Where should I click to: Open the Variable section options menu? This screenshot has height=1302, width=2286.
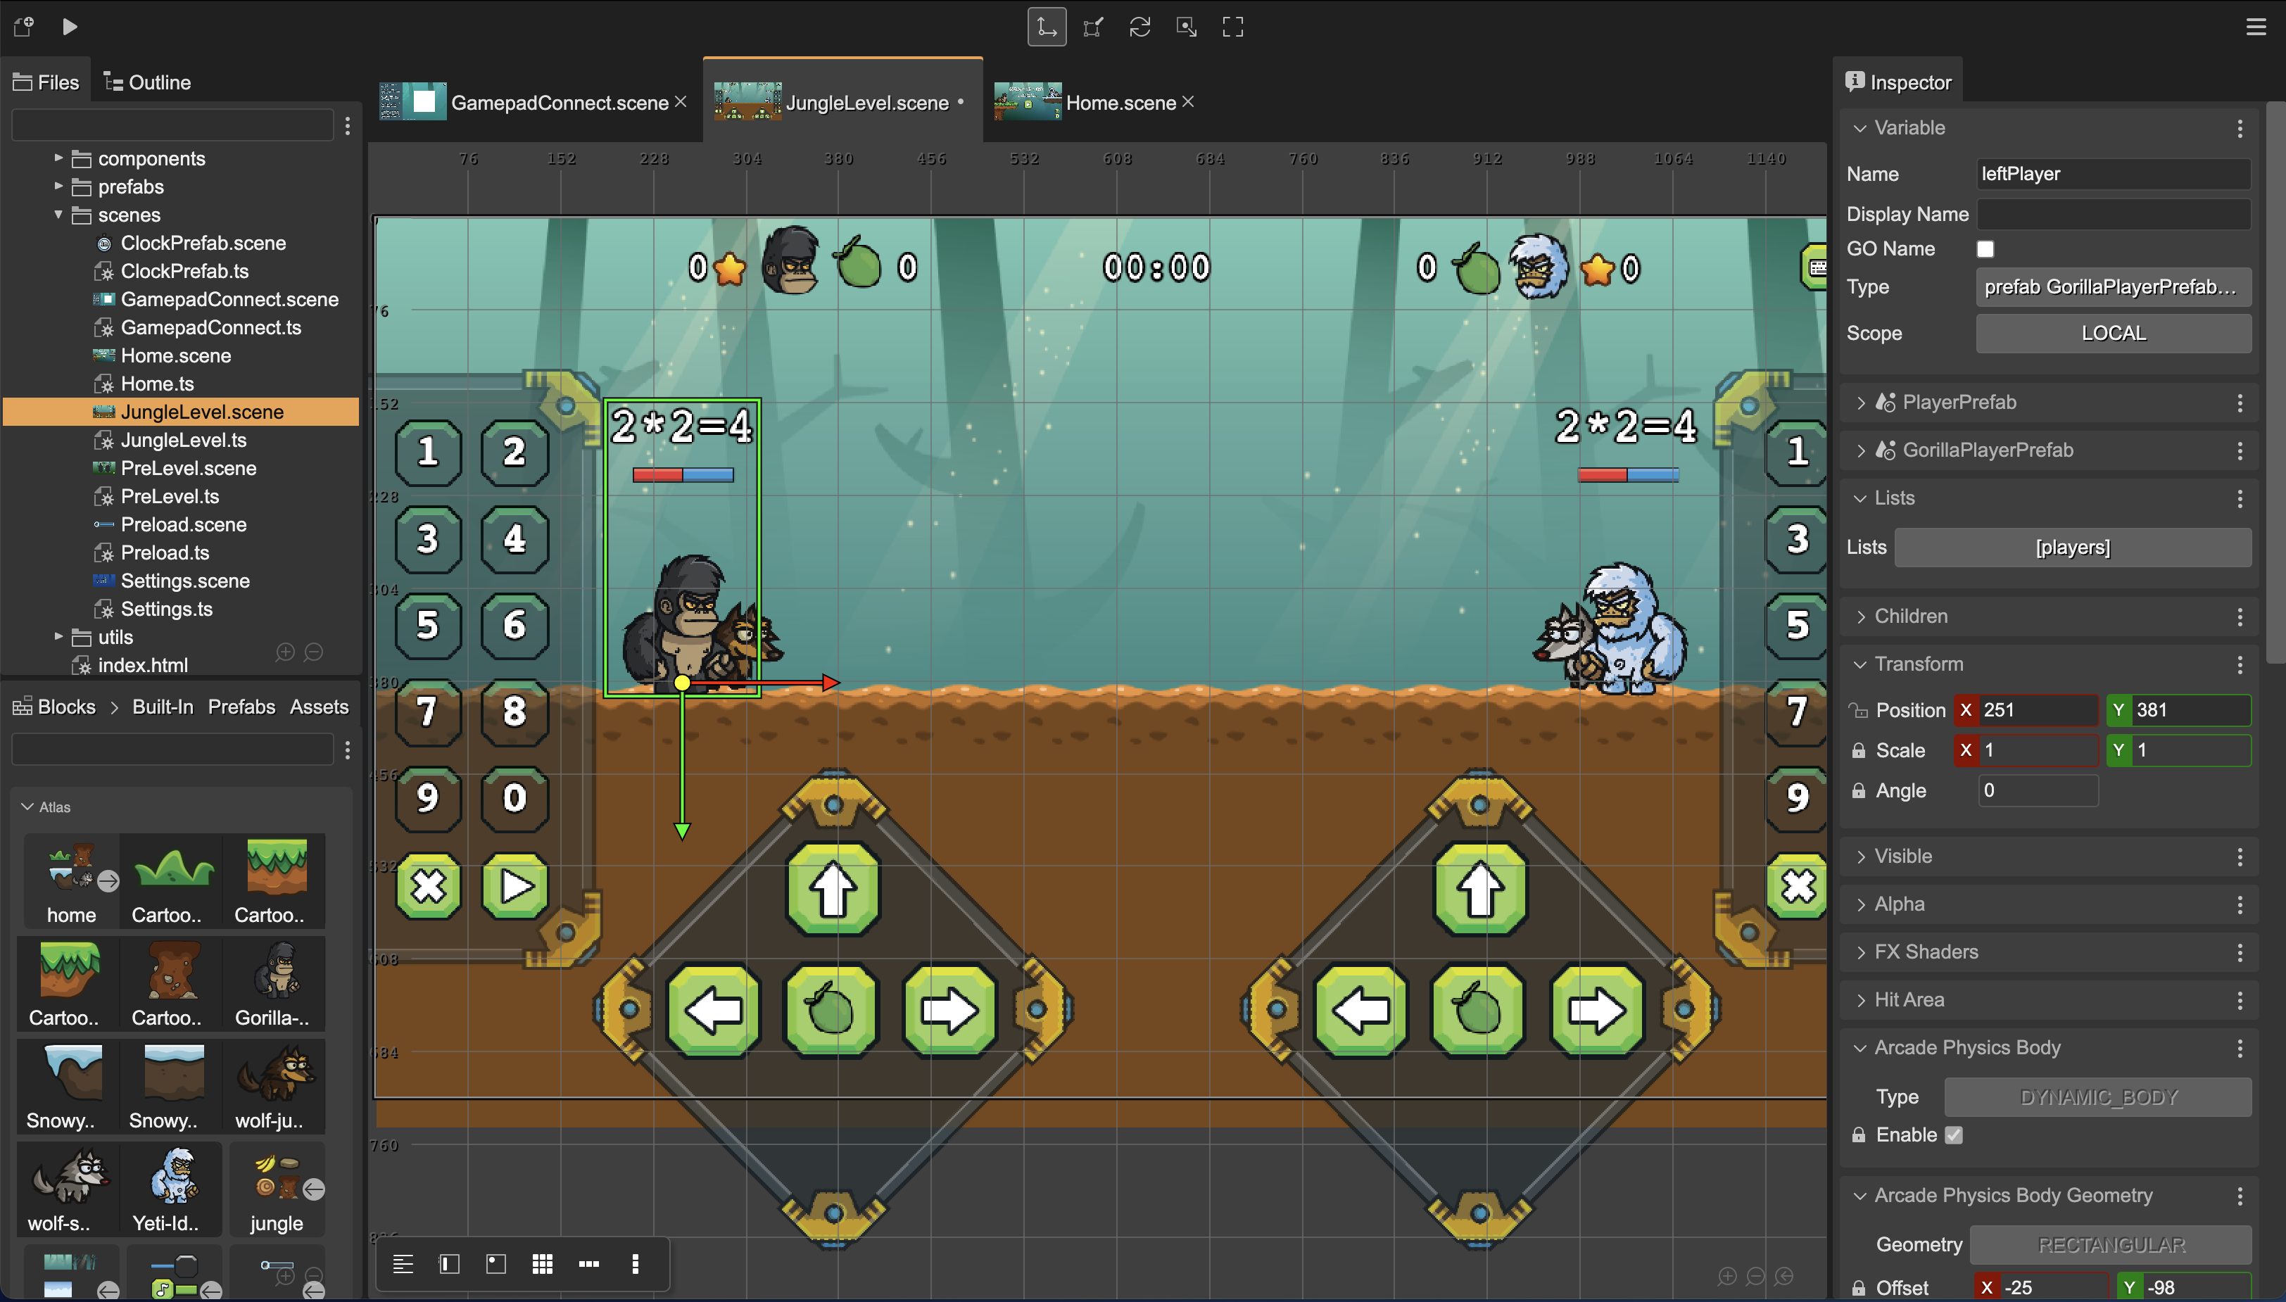point(2240,128)
